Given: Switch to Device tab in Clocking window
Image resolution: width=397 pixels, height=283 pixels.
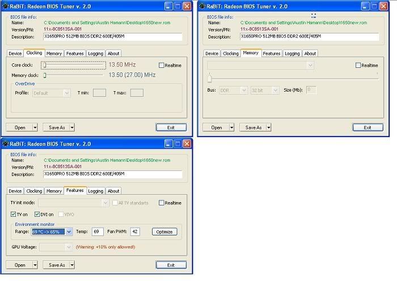Looking at the screenshot, I should pyautogui.click(x=15, y=54).
